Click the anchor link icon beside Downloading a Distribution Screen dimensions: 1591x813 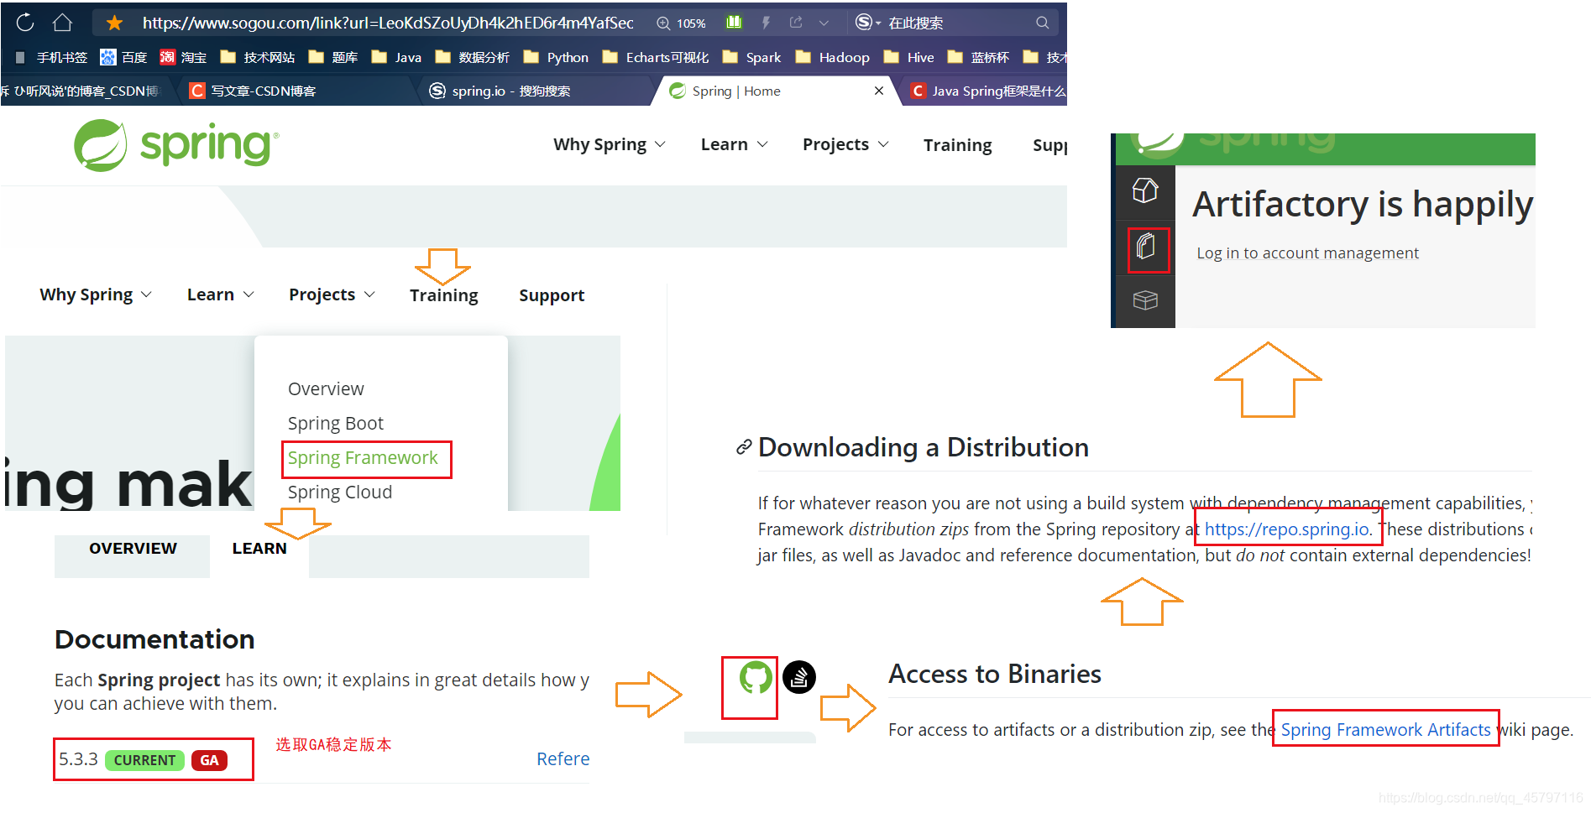[x=743, y=447]
